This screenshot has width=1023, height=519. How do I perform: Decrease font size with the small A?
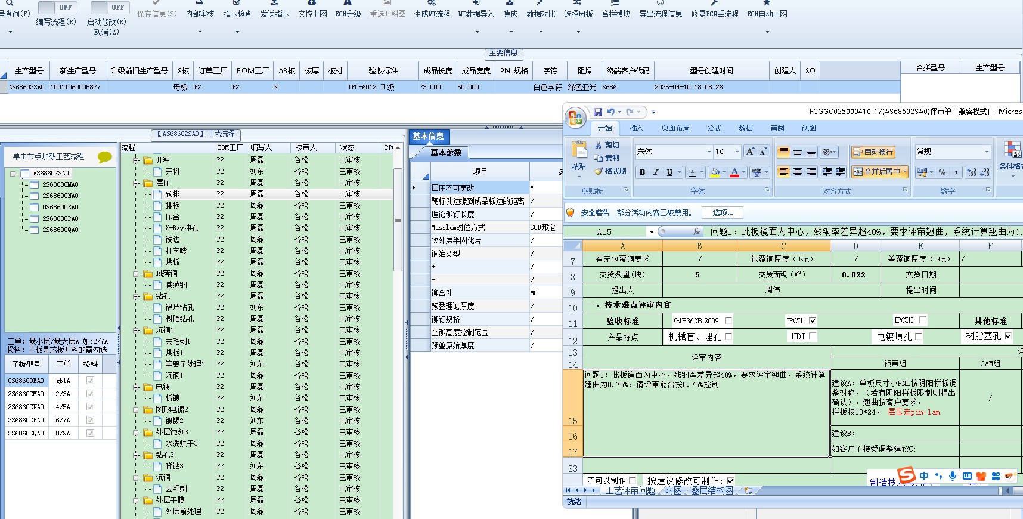(763, 152)
